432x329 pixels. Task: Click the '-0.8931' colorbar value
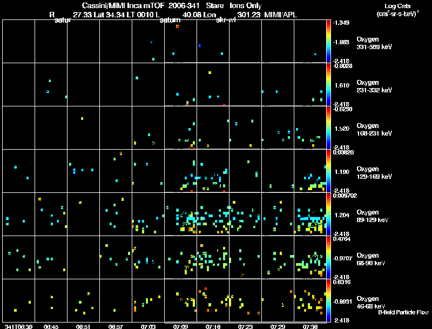tap(342, 302)
